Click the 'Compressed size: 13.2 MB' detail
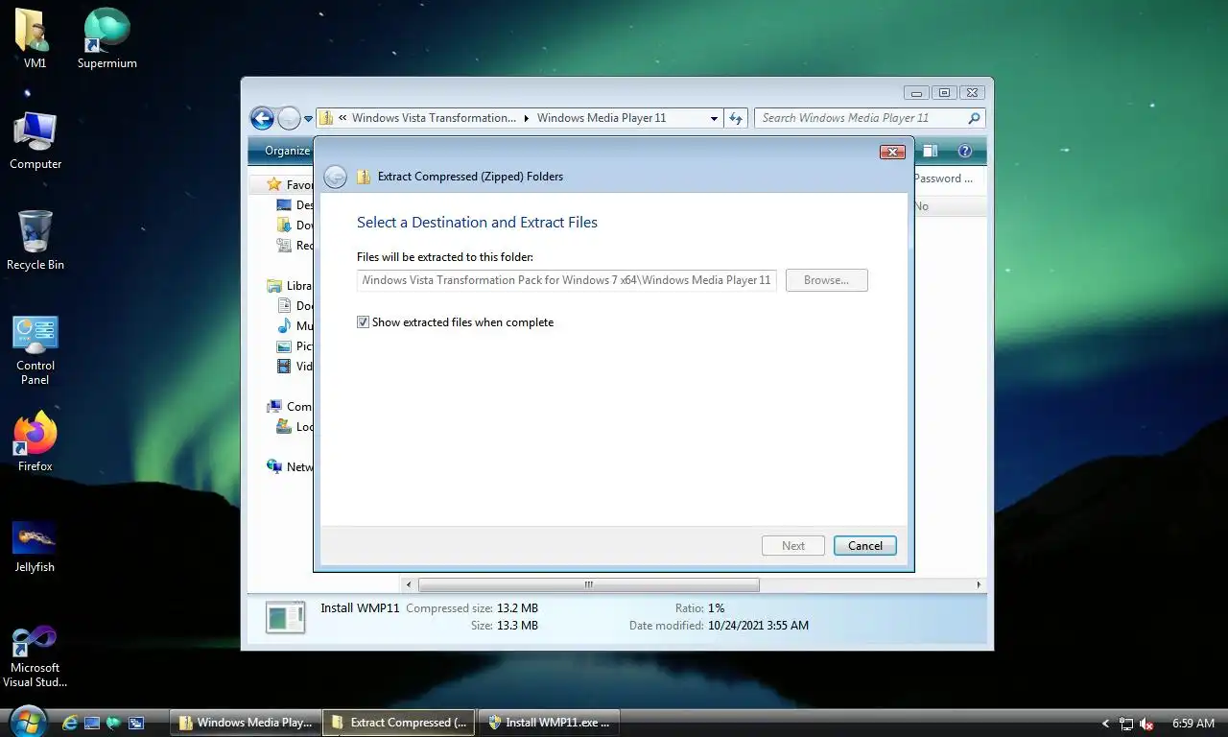The width and height of the screenshot is (1228, 737). coord(472,608)
